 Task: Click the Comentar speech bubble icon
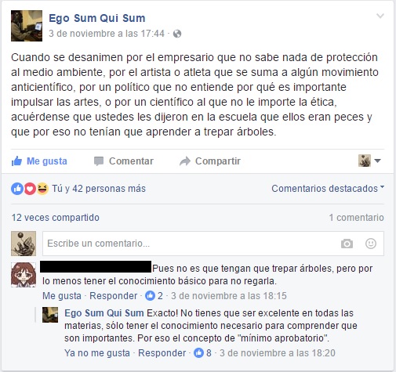(x=99, y=161)
